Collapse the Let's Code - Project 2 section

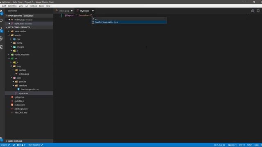tap(7, 27)
